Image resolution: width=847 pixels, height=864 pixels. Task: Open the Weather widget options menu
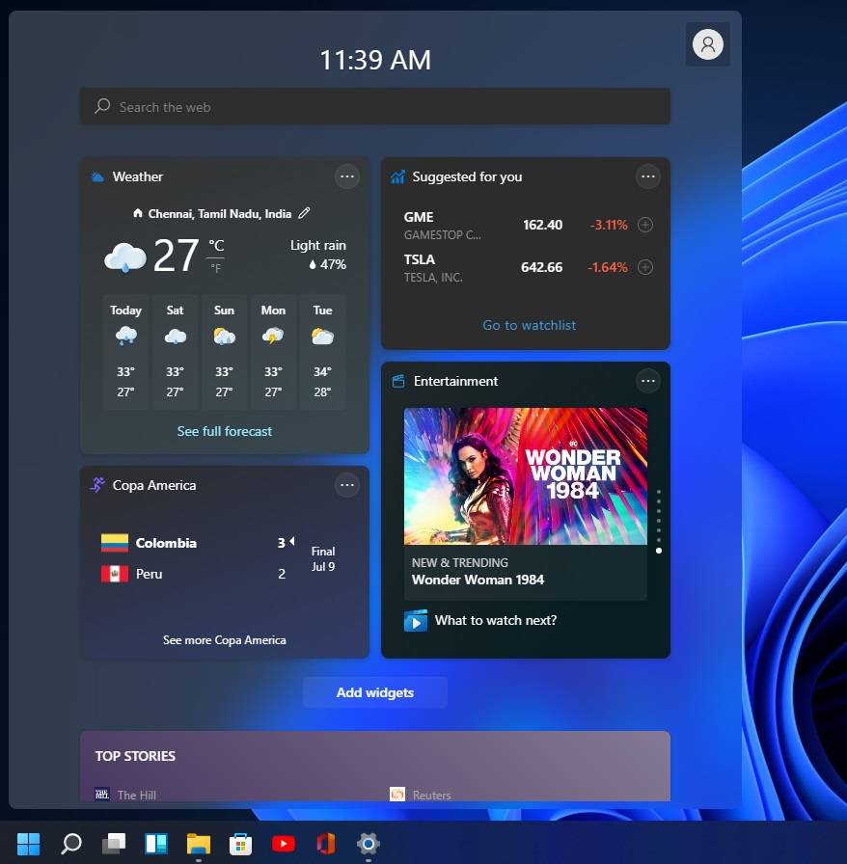pyautogui.click(x=346, y=176)
